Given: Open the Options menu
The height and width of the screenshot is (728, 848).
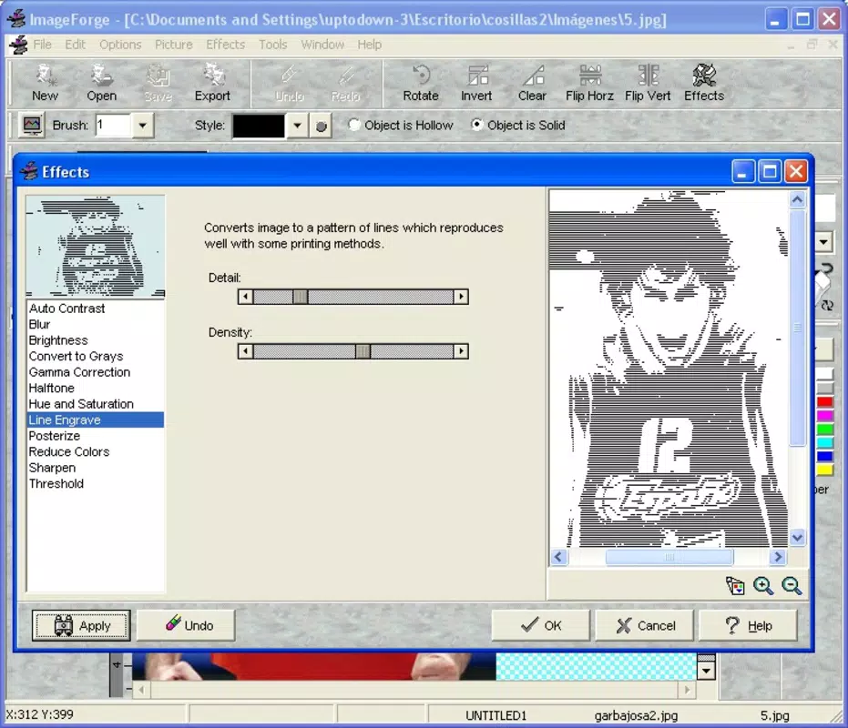Looking at the screenshot, I should click(x=120, y=45).
